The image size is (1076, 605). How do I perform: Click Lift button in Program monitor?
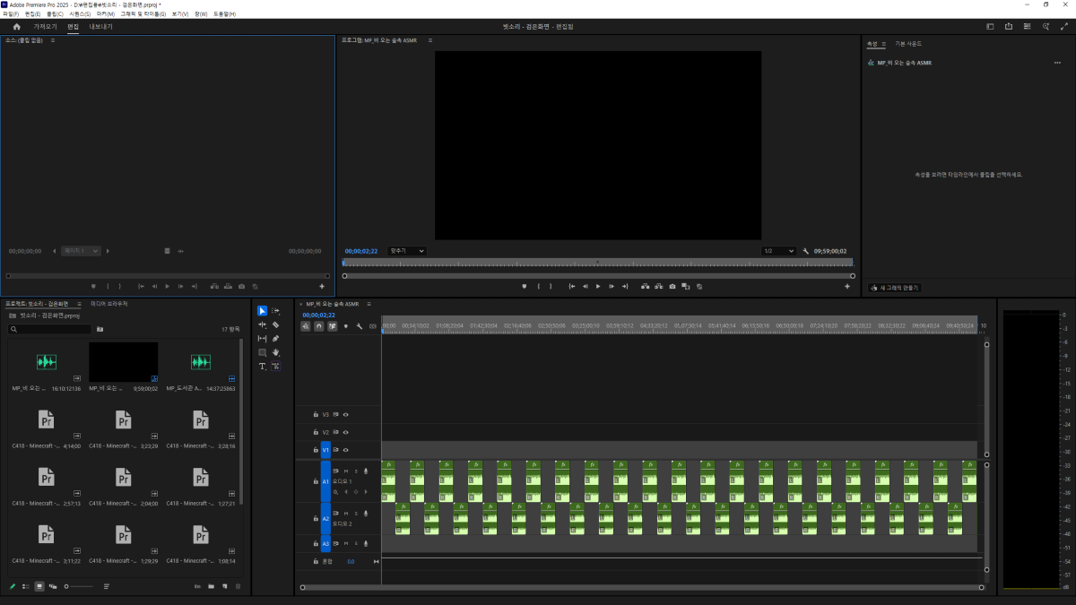645,286
